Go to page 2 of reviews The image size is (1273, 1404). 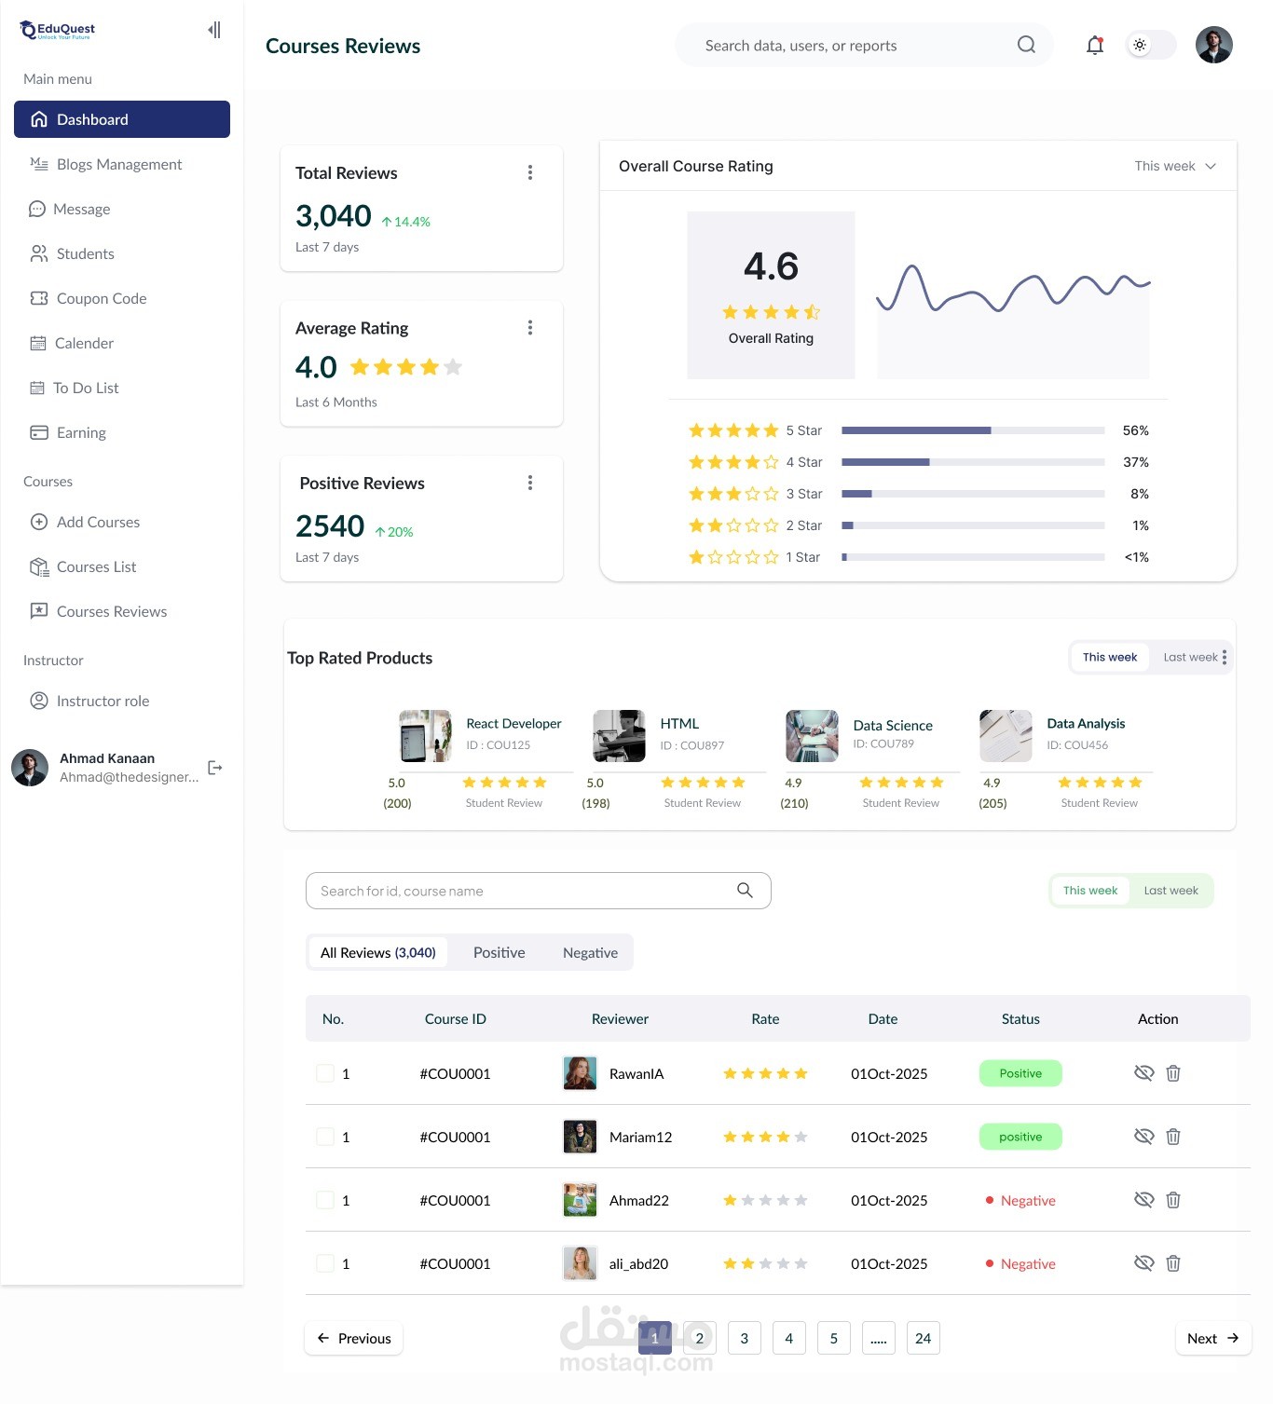(x=700, y=1338)
